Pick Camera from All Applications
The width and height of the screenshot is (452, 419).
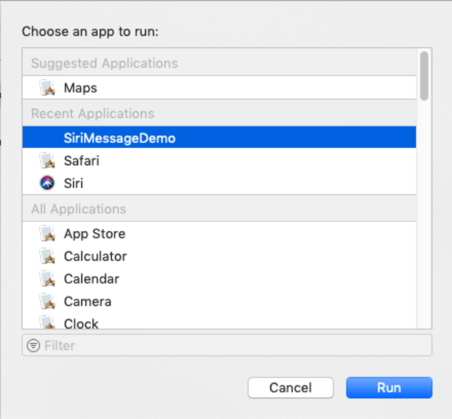click(x=219, y=301)
